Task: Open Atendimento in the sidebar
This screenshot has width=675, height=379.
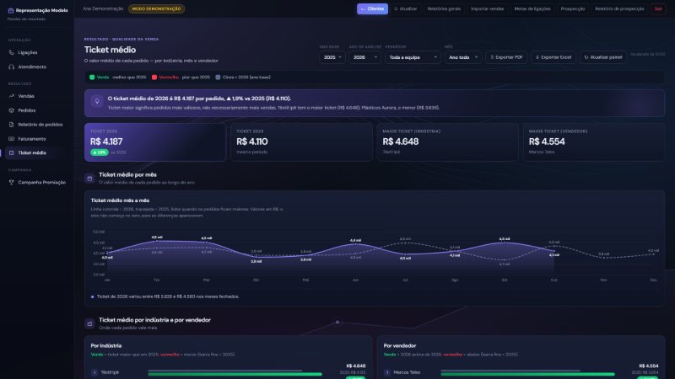Action: 37,67
